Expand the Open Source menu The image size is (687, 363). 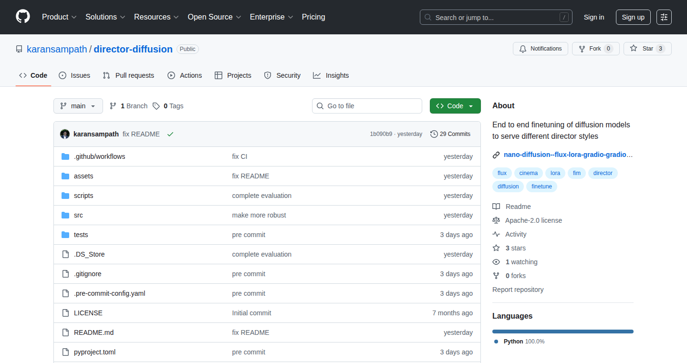click(x=215, y=17)
